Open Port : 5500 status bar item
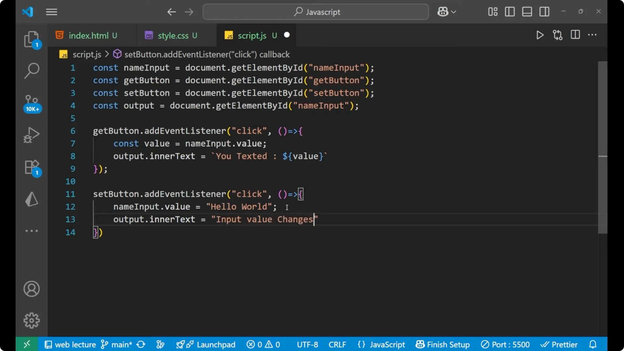Image resolution: width=624 pixels, height=351 pixels. pos(505,344)
